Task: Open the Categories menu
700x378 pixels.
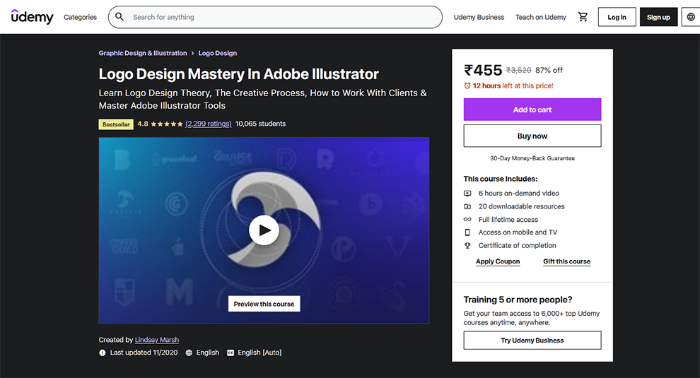Action: (x=81, y=17)
